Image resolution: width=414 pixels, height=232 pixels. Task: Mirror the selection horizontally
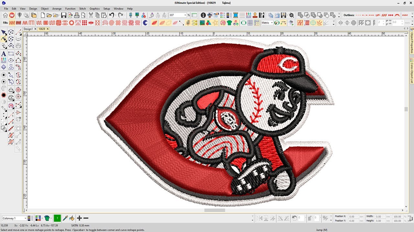tap(259, 218)
